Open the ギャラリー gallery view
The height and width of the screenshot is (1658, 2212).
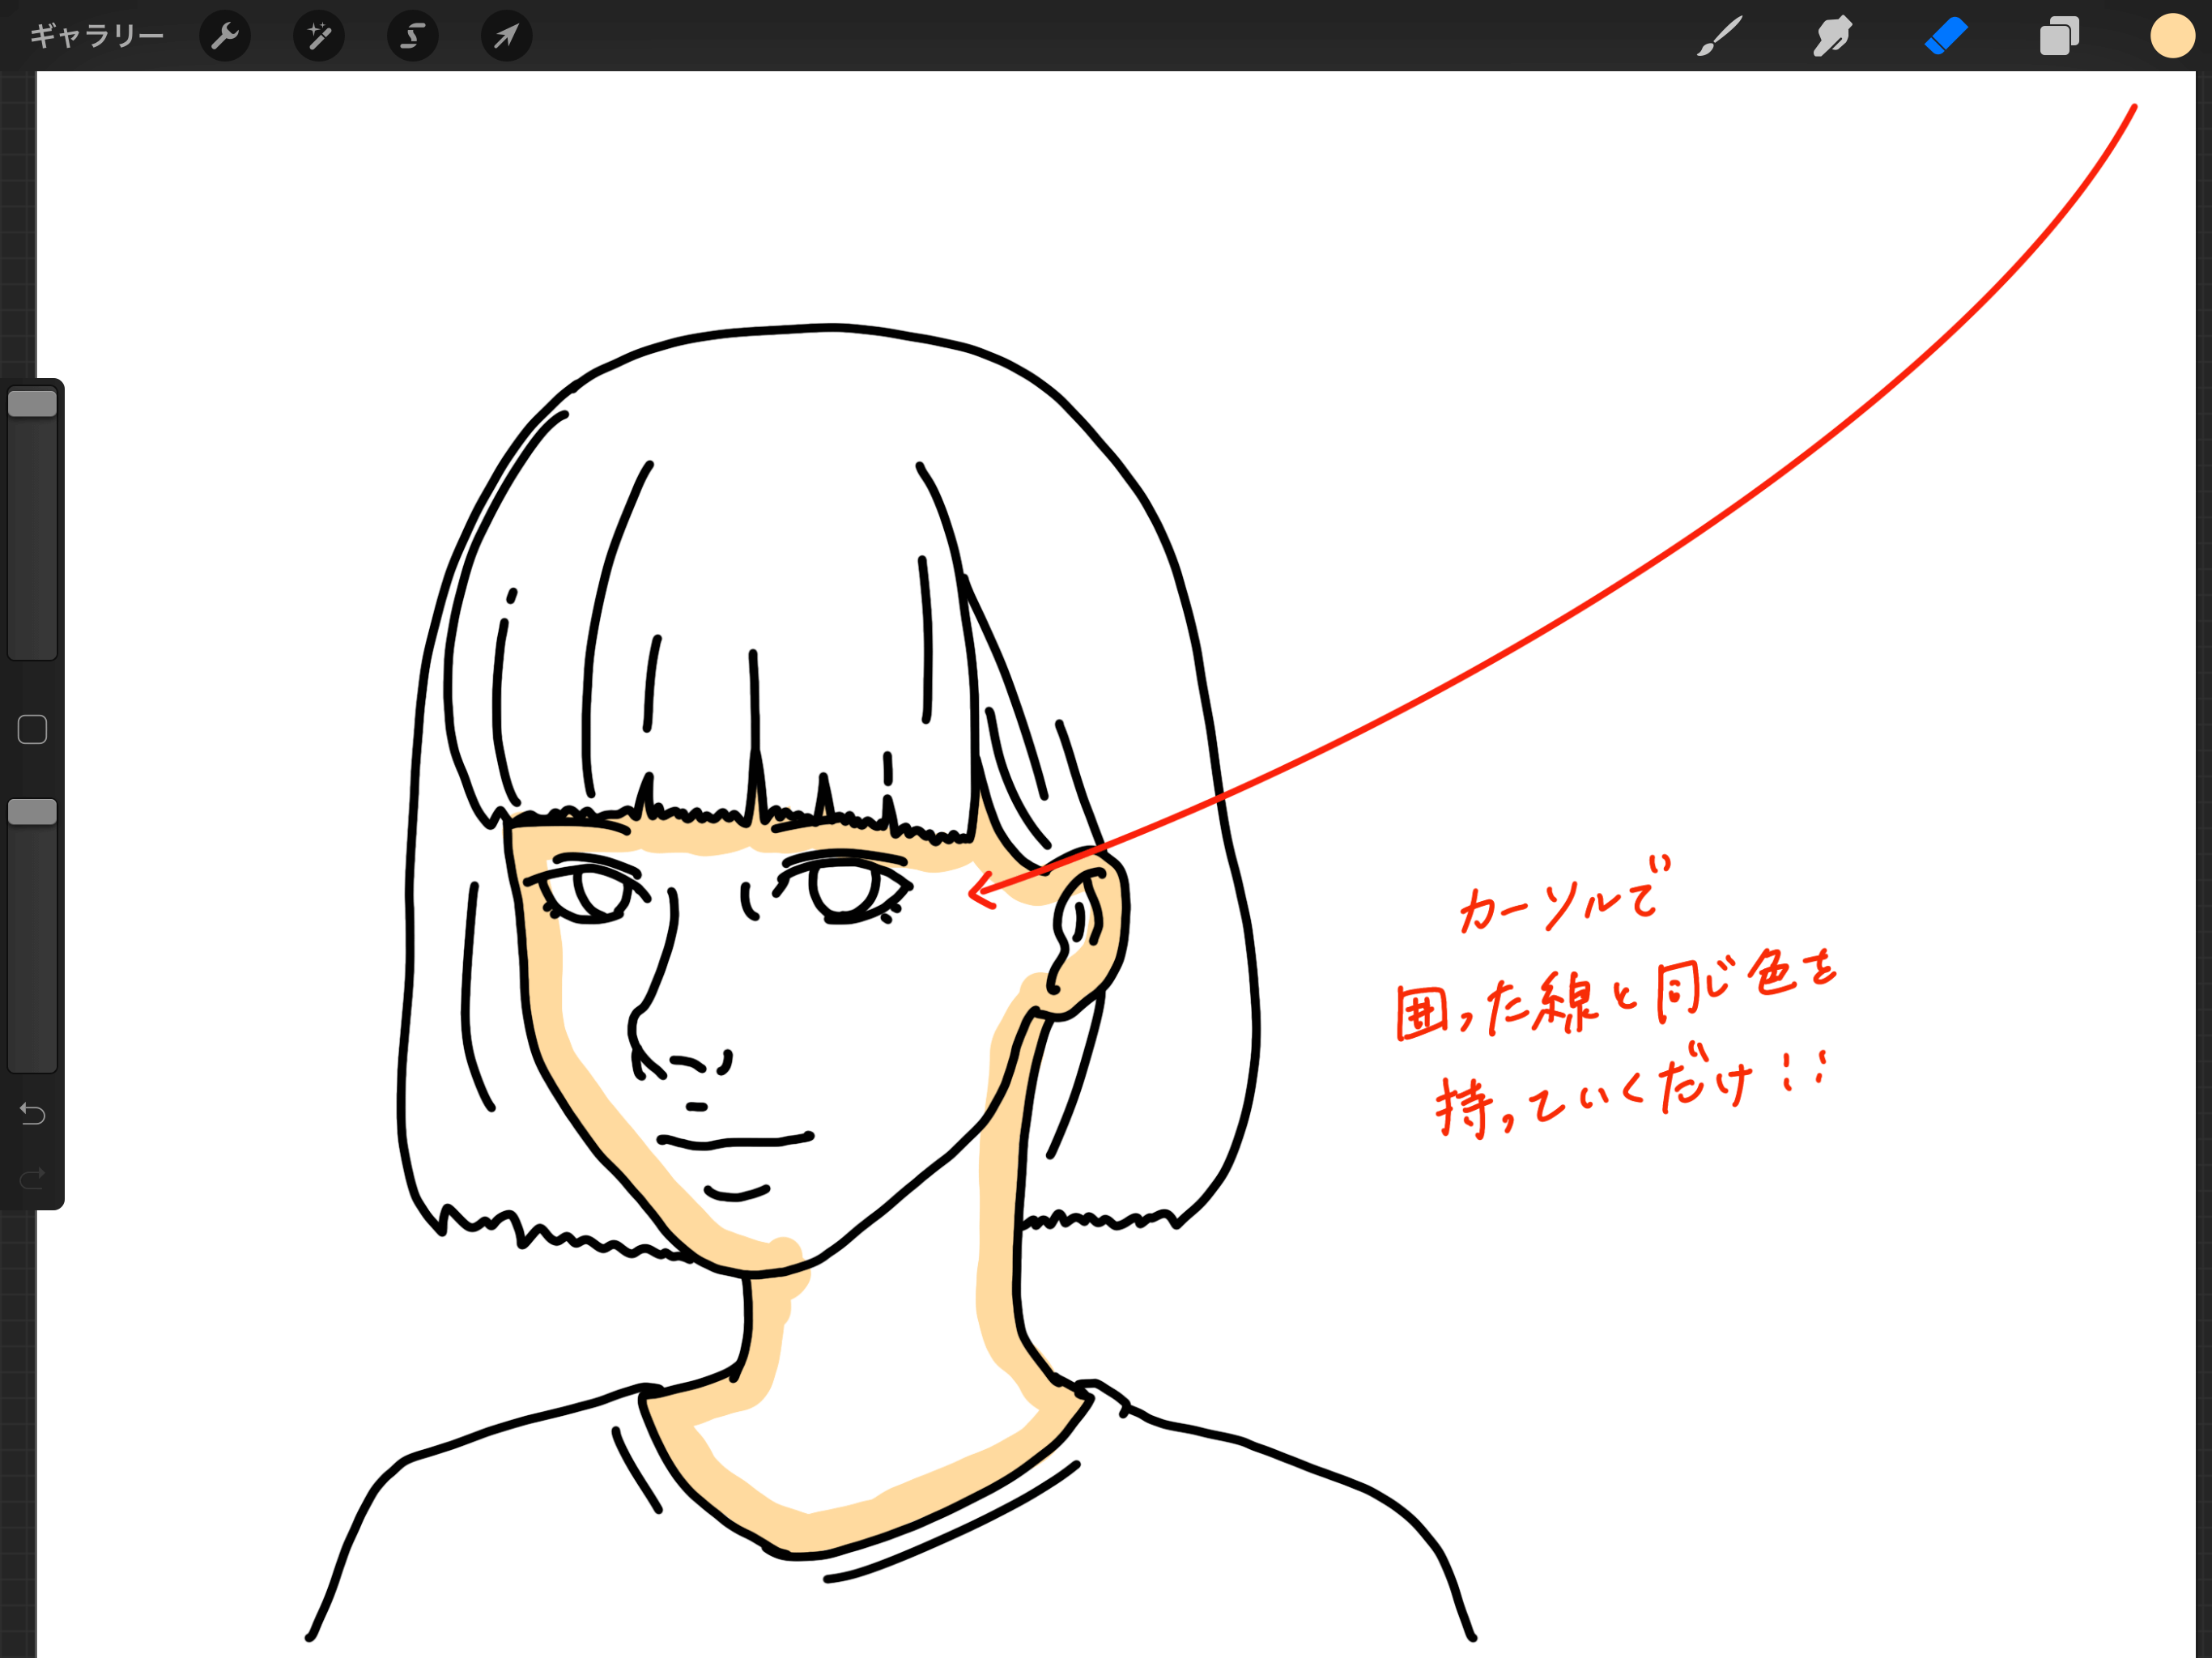[x=97, y=36]
